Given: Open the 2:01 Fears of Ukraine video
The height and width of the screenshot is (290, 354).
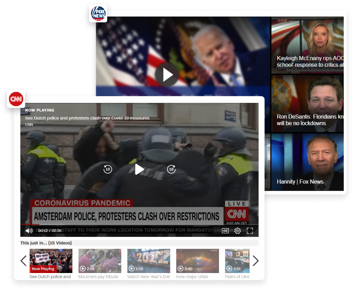Looking at the screenshot, I should tap(237, 261).
